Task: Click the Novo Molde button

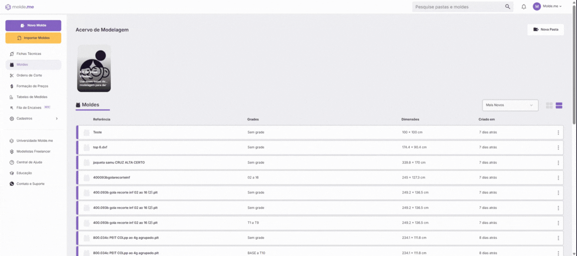Action: click(x=33, y=25)
